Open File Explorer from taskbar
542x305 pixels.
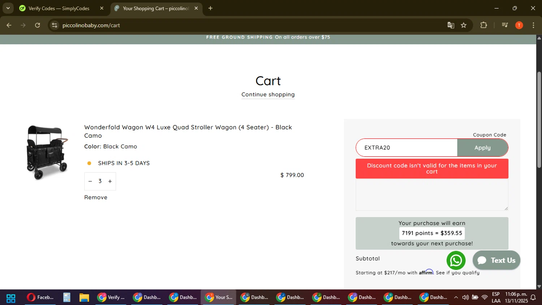[84, 297]
